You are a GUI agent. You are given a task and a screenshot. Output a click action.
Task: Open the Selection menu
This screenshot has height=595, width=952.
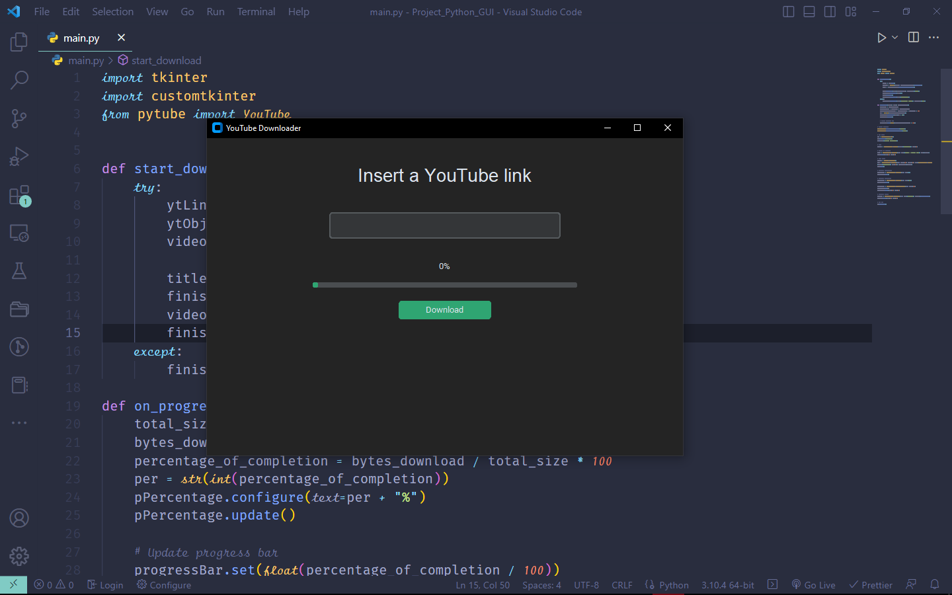[112, 12]
